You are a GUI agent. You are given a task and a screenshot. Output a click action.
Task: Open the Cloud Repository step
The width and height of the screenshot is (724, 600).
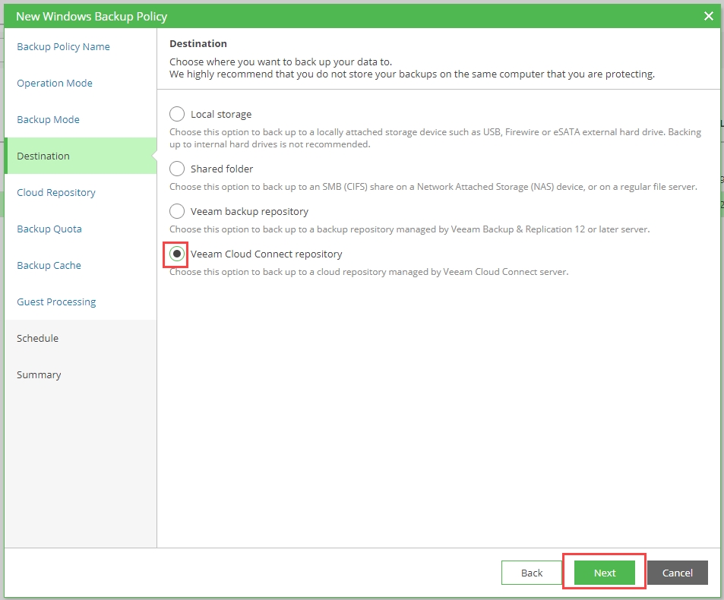56,192
